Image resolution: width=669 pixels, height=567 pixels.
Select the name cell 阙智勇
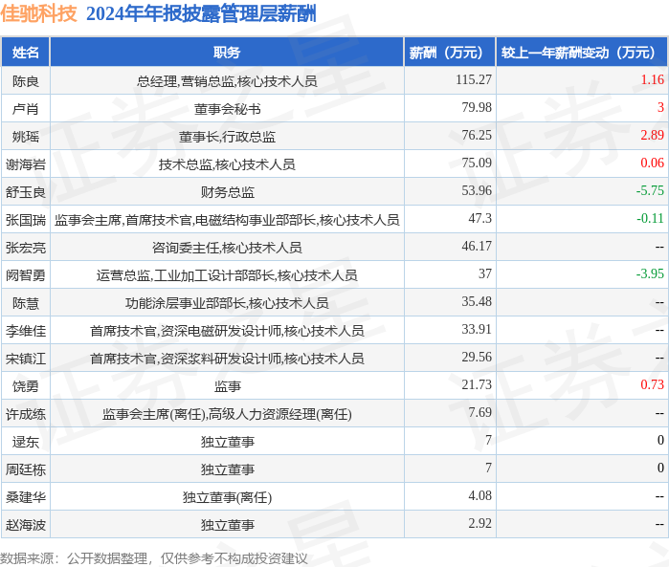pyautogui.click(x=26, y=275)
